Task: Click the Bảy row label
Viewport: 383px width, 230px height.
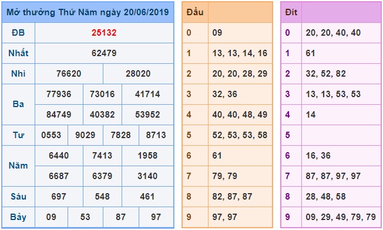Action: pyautogui.click(x=18, y=217)
